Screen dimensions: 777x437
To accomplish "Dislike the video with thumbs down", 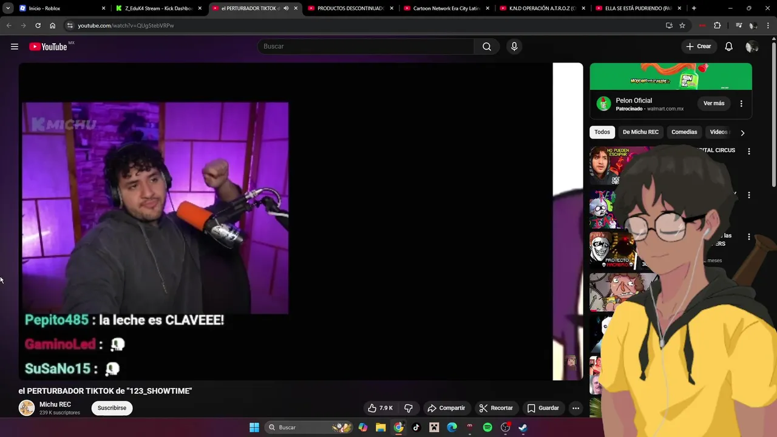I will 409,408.
